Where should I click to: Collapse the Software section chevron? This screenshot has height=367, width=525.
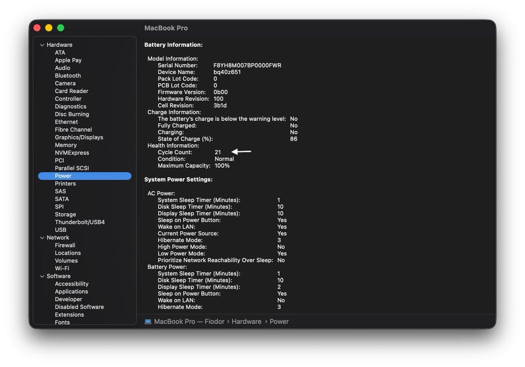pyautogui.click(x=42, y=276)
